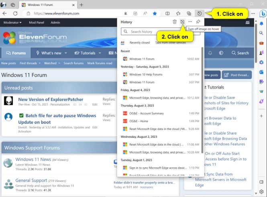
Task: Open Batch file for auto pause thread
Action: (x=57, y=119)
